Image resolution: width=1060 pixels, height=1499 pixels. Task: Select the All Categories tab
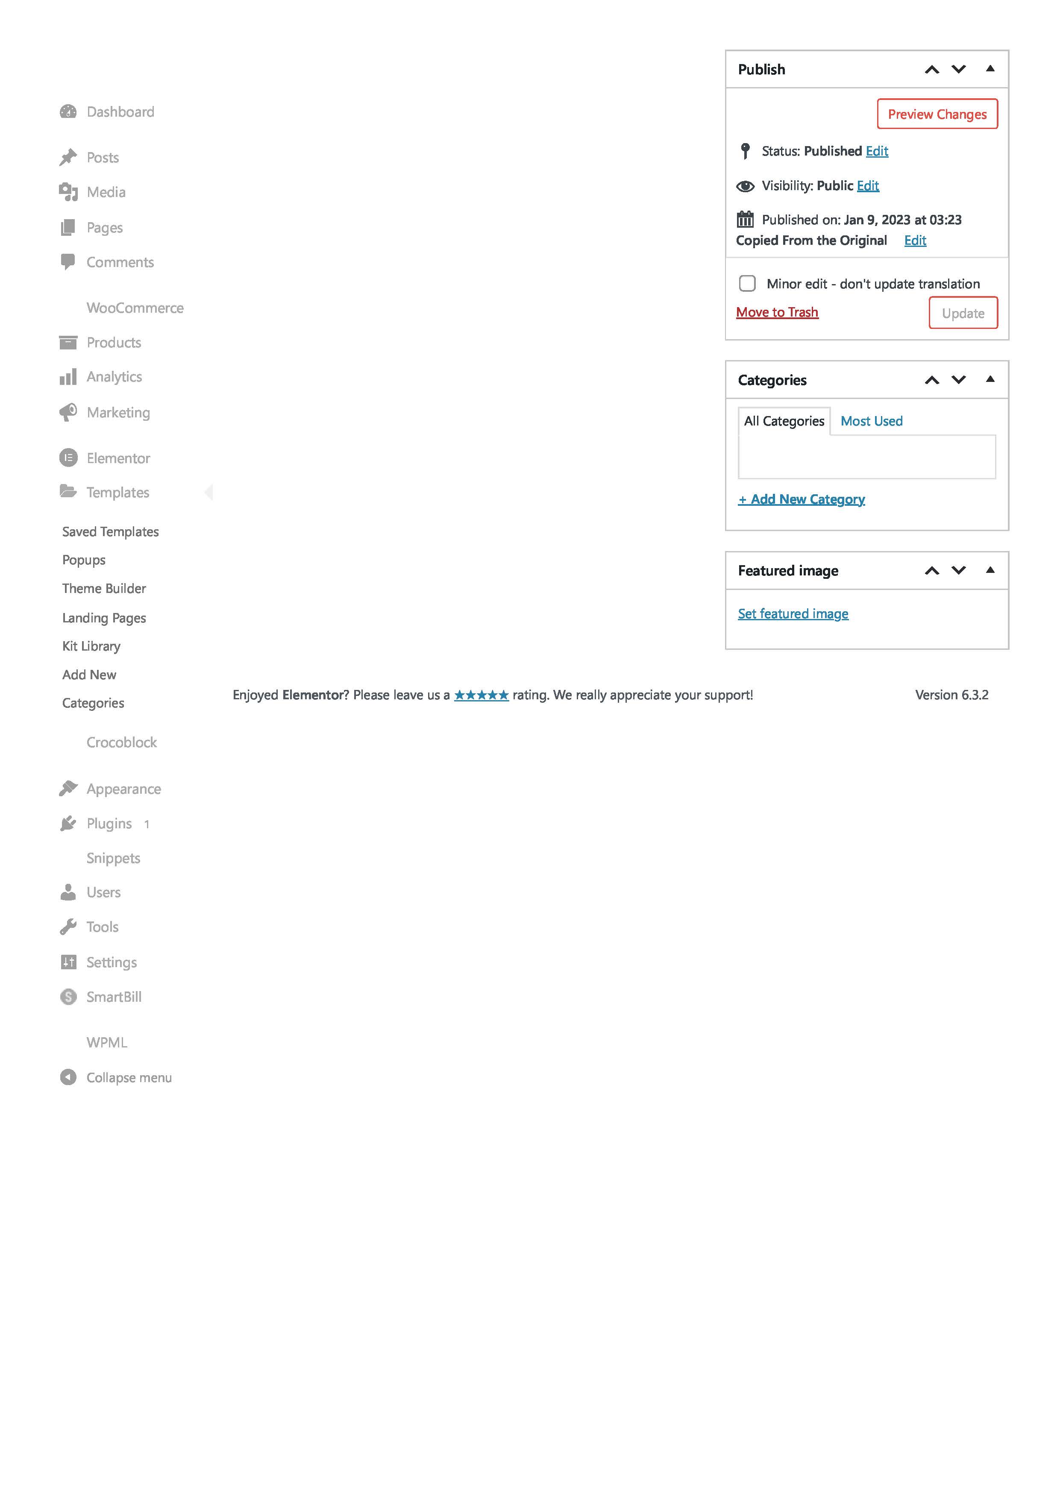tap(784, 421)
